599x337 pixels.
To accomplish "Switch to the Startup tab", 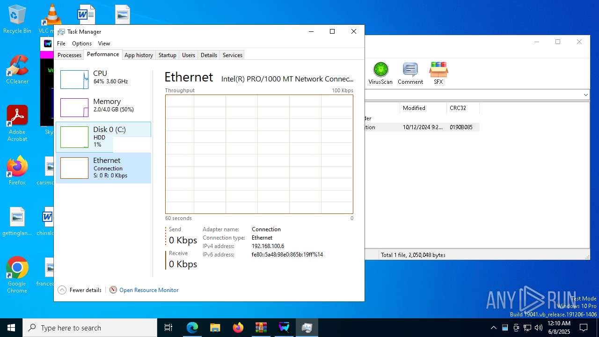I will (167, 55).
